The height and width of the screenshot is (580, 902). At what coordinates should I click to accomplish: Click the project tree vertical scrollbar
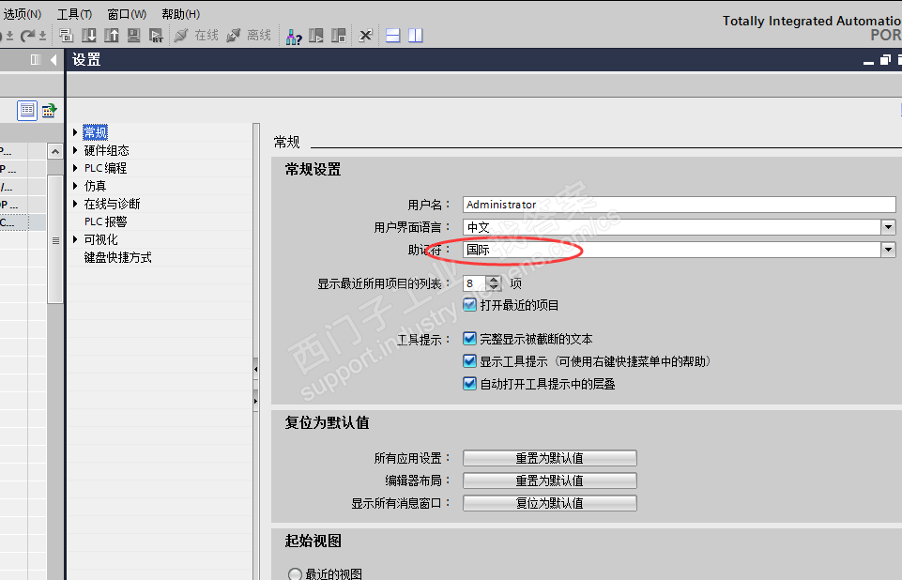tap(55, 239)
